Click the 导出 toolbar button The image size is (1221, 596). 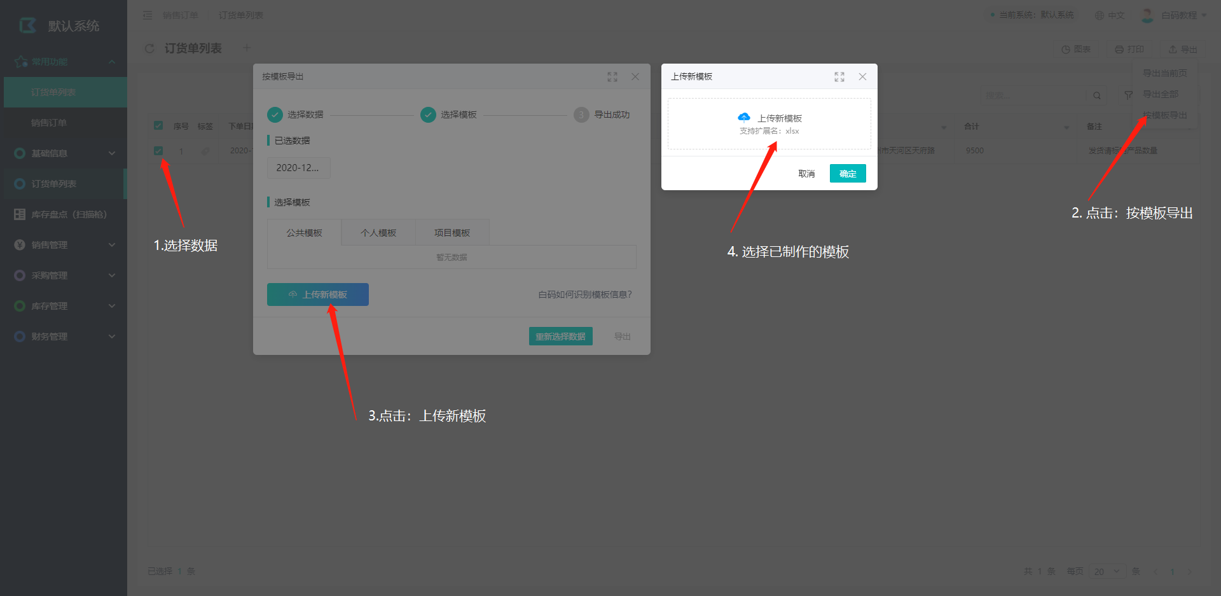coord(1183,49)
